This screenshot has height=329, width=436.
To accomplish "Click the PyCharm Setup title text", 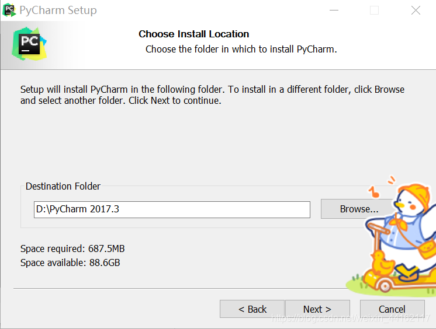I will point(58,10).
